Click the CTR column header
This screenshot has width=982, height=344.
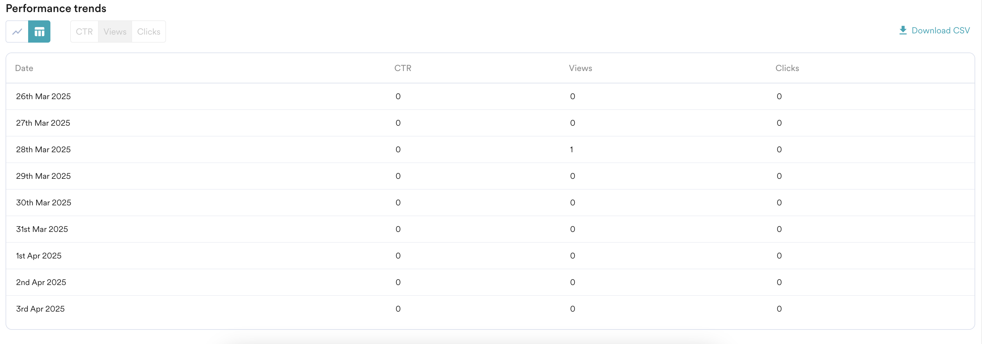coord(403,68)
